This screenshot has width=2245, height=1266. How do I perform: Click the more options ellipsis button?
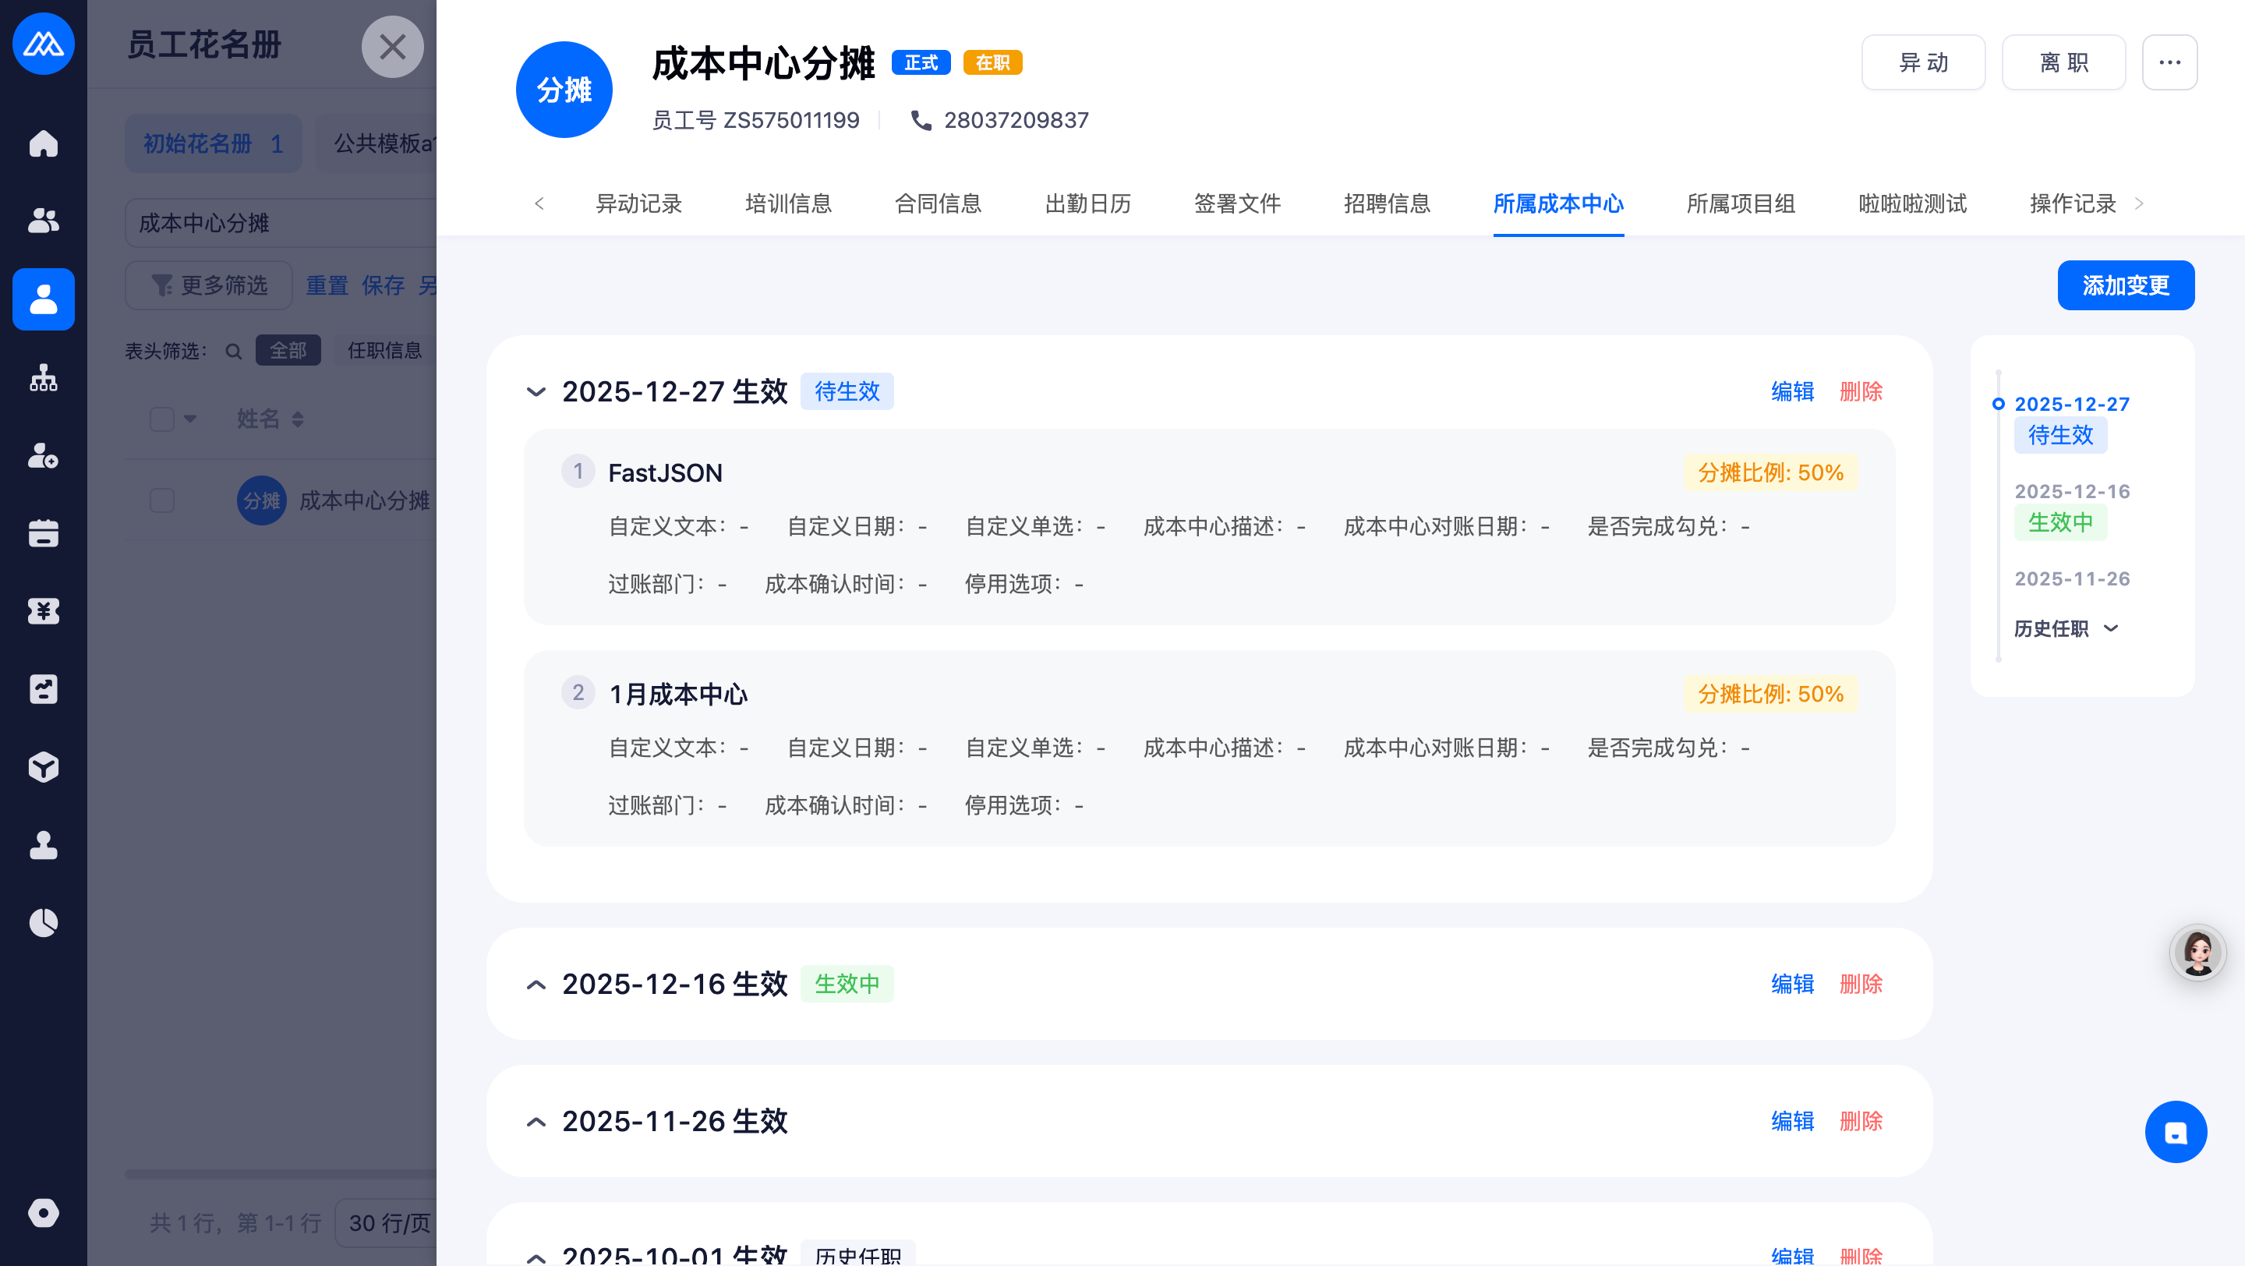point(2169,62)
